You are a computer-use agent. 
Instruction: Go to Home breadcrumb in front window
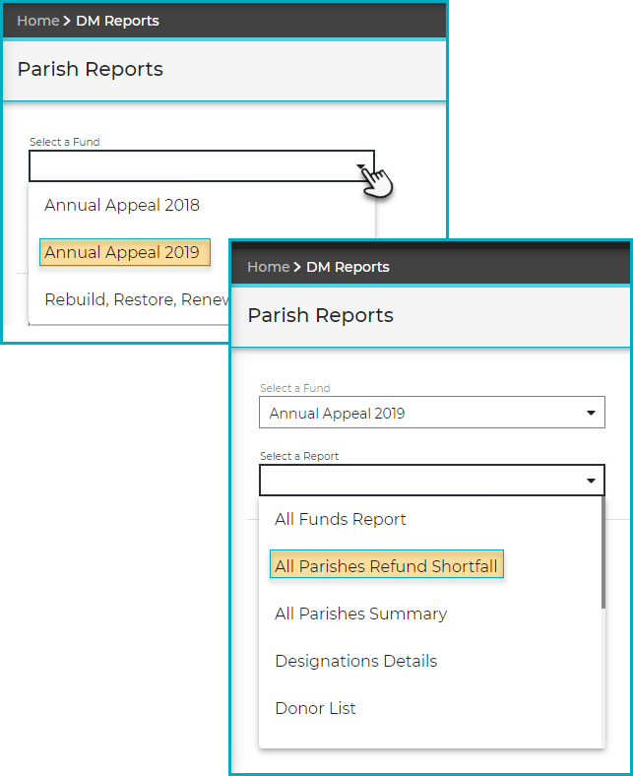[x=268, y=267]
